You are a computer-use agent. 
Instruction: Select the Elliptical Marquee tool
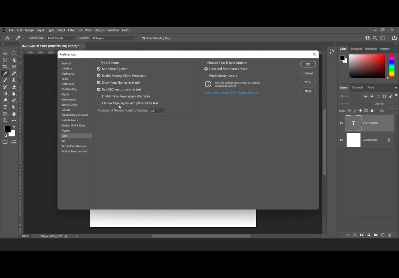tap(14, 53)
